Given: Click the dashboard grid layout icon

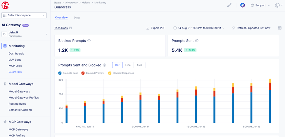Looking at the screenshot, I should point(280,28).
